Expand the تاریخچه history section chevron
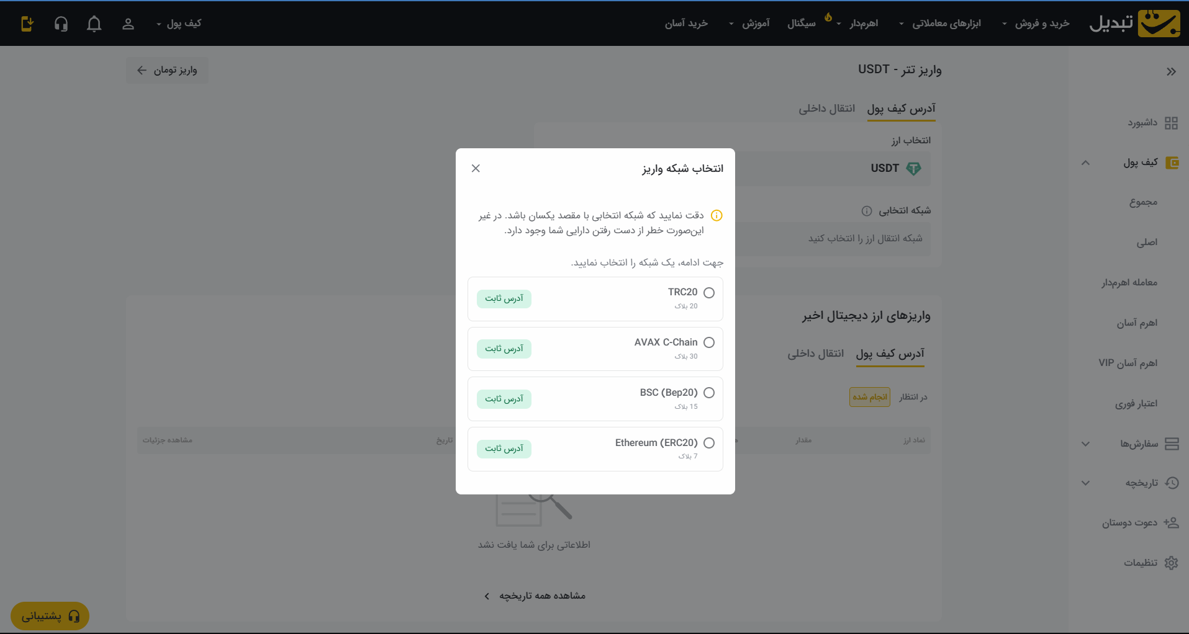 (1085, 483)
